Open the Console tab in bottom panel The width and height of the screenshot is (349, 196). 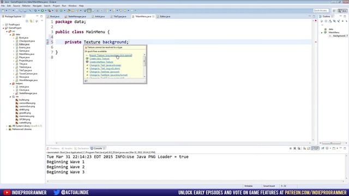click(98, 149)
